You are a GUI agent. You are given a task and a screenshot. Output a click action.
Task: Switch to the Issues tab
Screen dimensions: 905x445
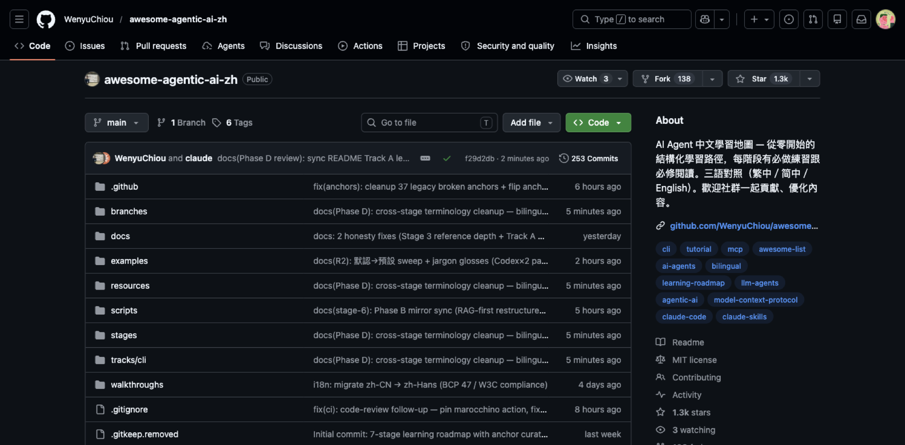[85, 46]
